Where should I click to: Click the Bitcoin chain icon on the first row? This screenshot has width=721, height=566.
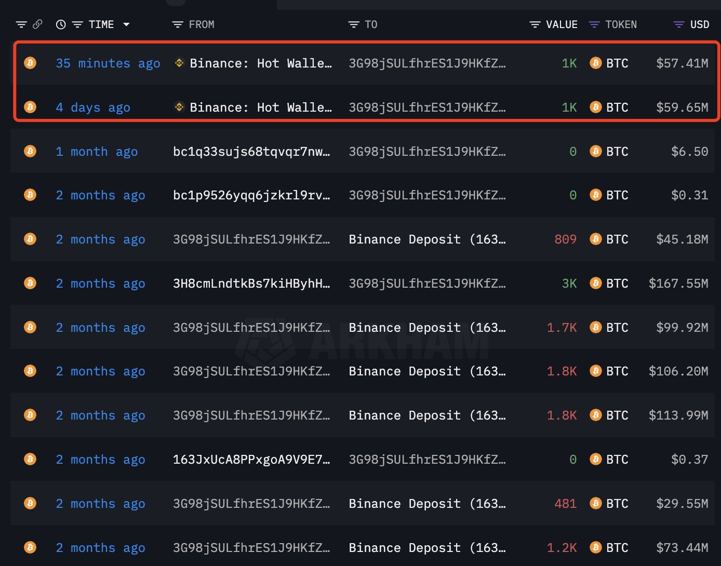click(30, 63)
